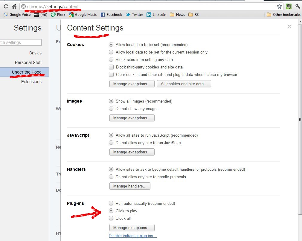The height and width of the screenshot is (241, 302).
Task: Switch to Basics settings tab
Action: [35, 53]
